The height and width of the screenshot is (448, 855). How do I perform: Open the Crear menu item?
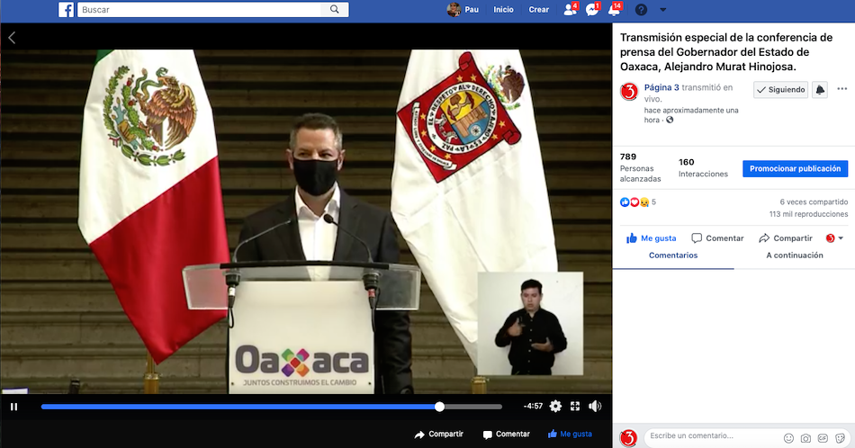coord(538,9)
